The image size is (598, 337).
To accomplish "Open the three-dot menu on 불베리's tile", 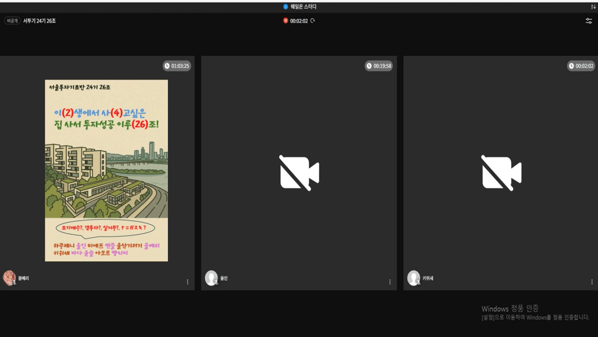I will click(188, 282).
